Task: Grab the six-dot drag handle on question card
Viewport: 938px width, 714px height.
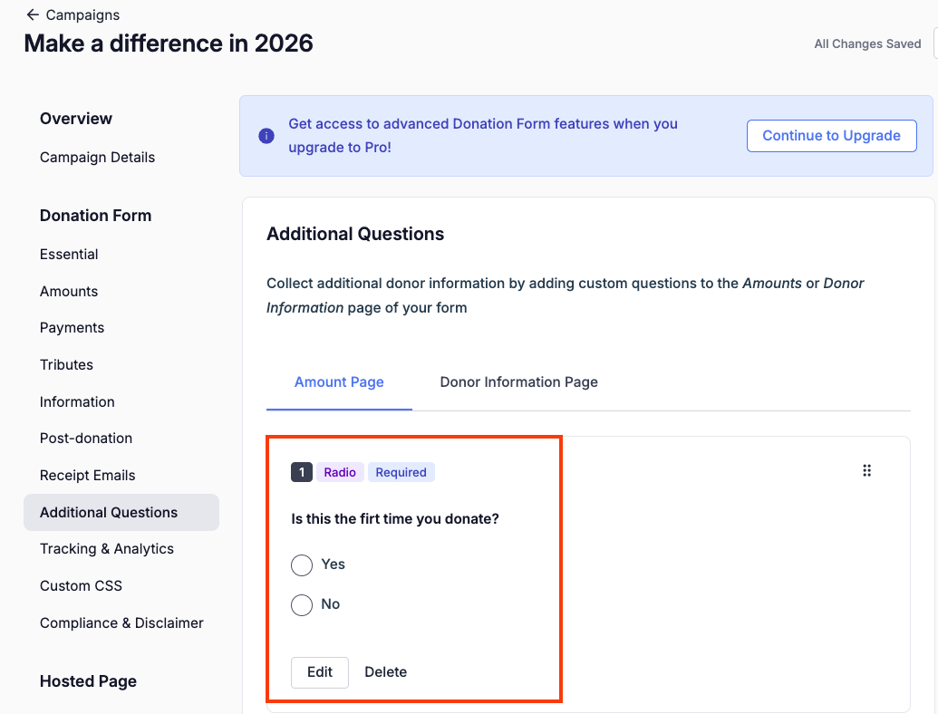Action: click(866, 470)
